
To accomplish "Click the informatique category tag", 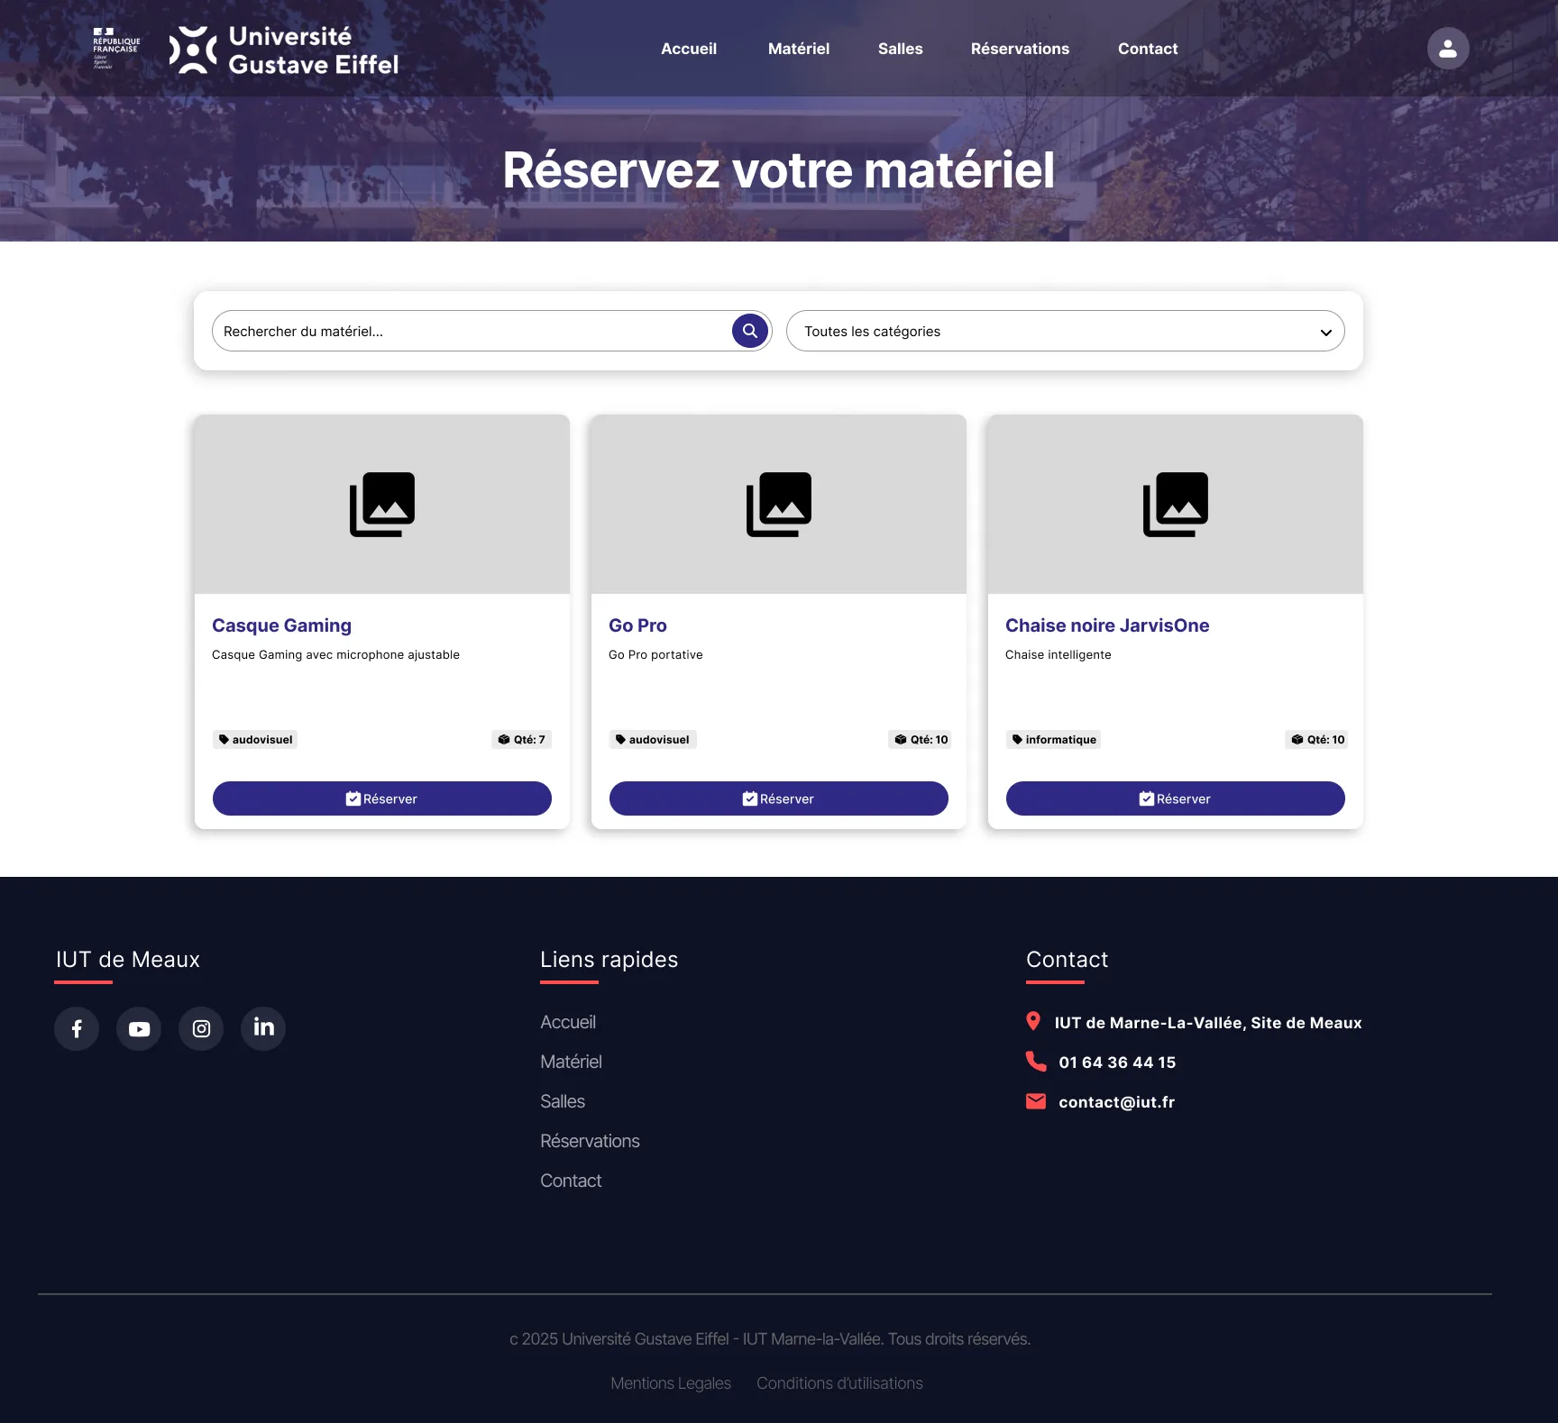I will [1054, 740].
